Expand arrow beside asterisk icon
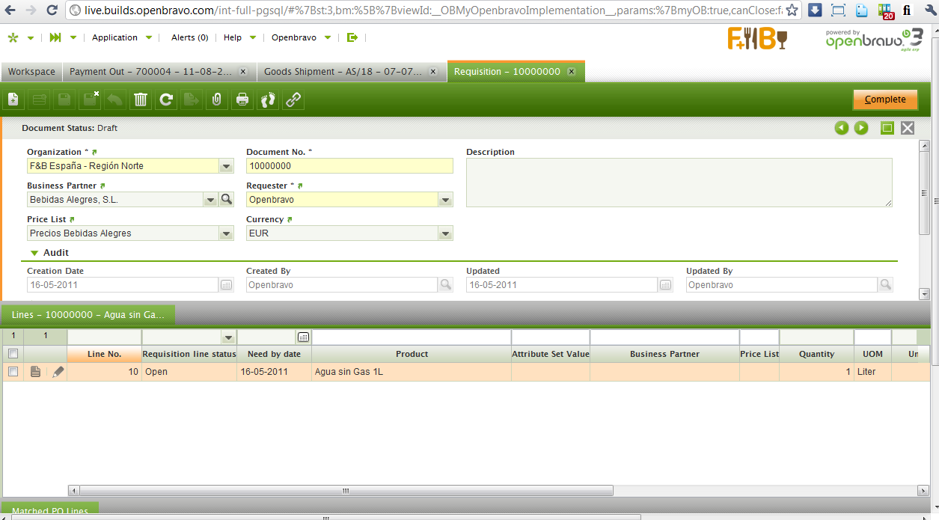The width and height of the screenshot is (939, 520). (31, 38)
